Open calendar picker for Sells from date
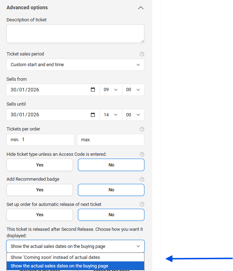Image resolution: width=233 pixels, height=271 pixels. (93, 90)
